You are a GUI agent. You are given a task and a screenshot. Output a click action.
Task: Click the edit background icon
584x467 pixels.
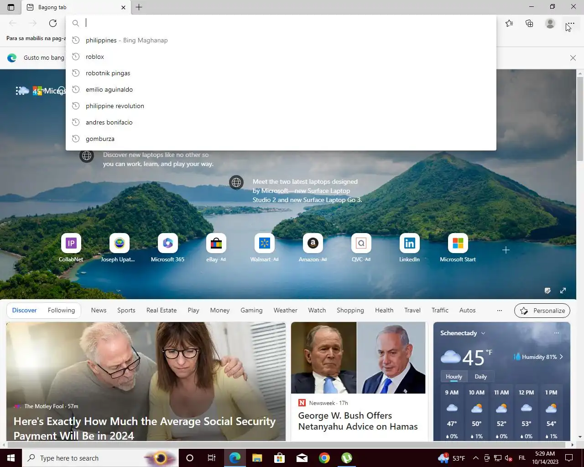[547, 291]
